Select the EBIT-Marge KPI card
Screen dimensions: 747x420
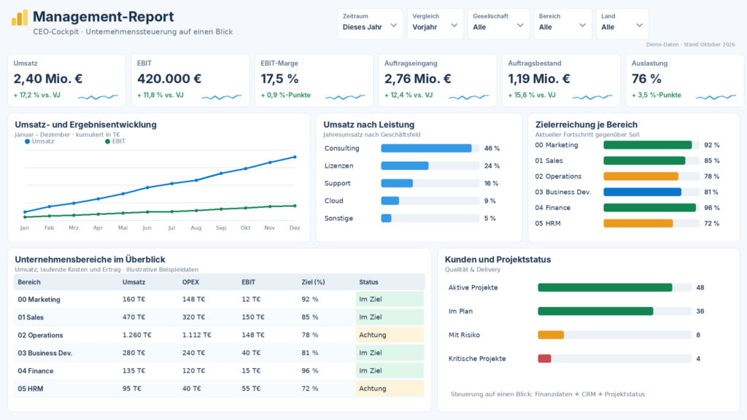(314, 80)
